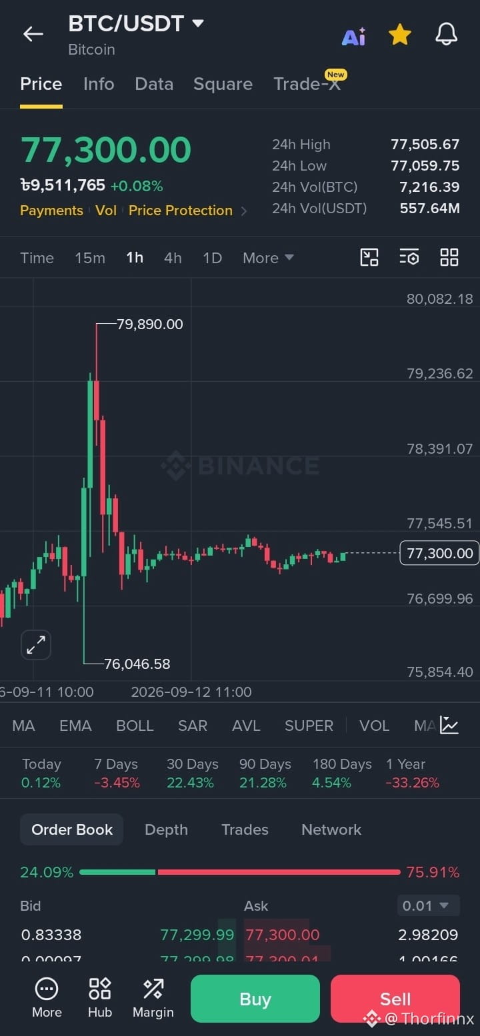Open the chart drawing tools icon

click(369, 257)
